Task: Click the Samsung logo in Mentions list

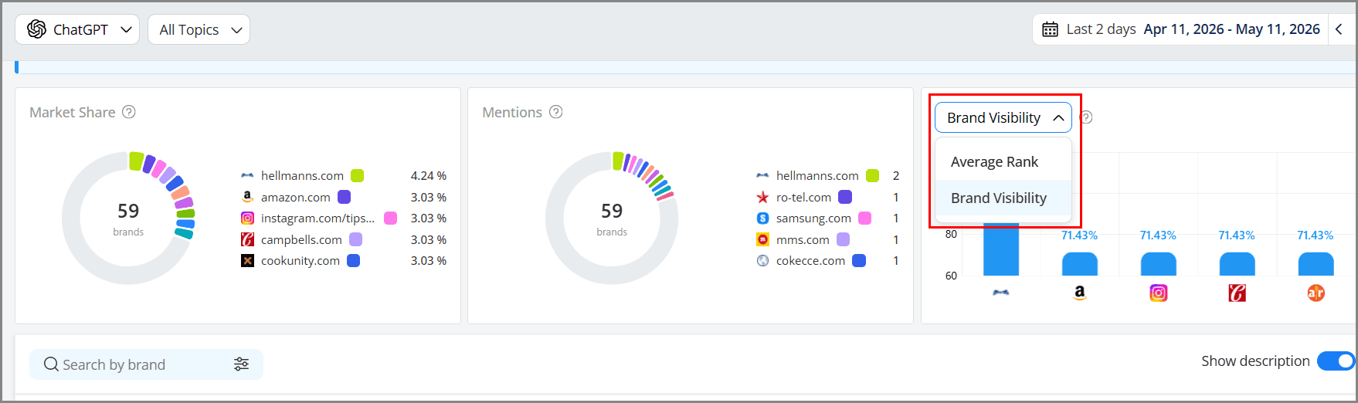Action: 762,218
